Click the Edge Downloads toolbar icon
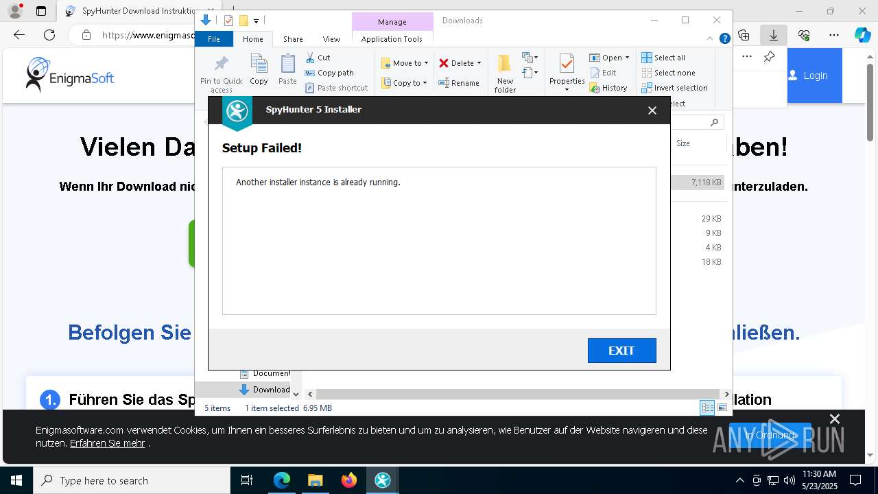This screenshot has height=494, width=878. click(774, 35)
